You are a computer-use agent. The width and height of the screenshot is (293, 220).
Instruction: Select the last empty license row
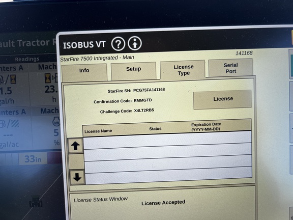click(x=169, y=175)
